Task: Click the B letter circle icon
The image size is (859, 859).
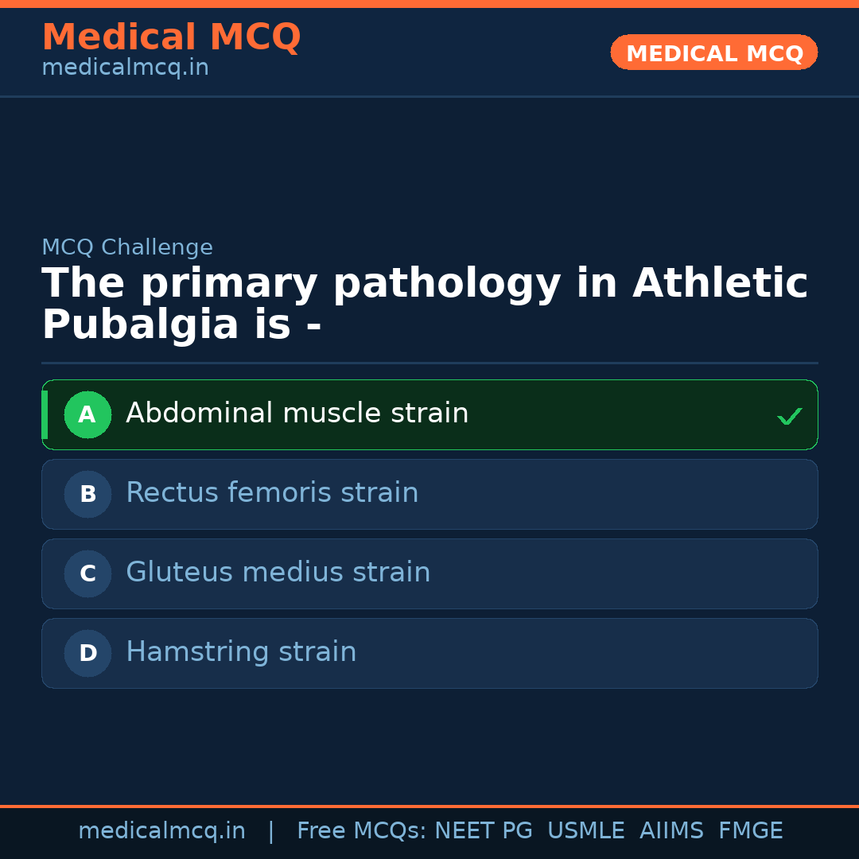Action: (87, 494)
